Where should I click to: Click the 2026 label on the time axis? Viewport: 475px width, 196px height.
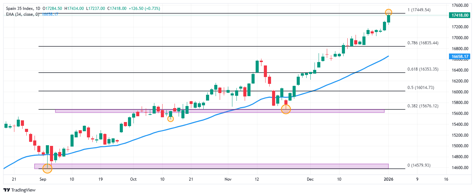(x=388, y=179)
